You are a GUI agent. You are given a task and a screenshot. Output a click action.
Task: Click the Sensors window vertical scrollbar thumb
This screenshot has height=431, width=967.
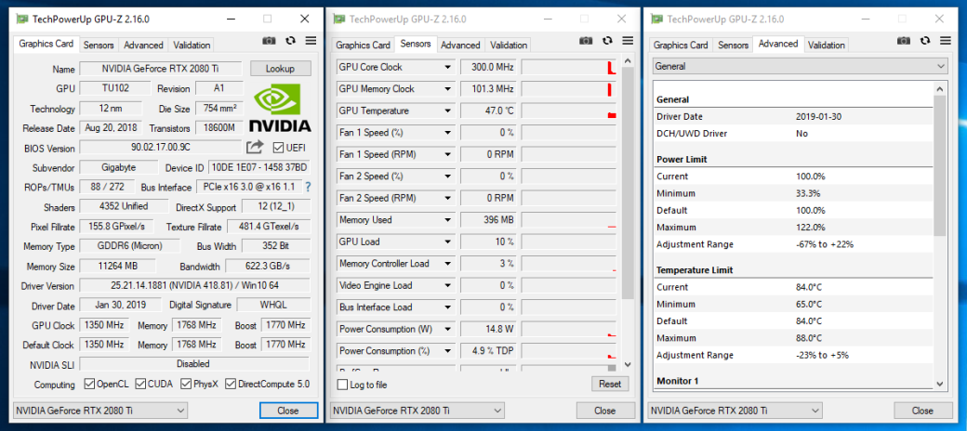tap(628, 184)
